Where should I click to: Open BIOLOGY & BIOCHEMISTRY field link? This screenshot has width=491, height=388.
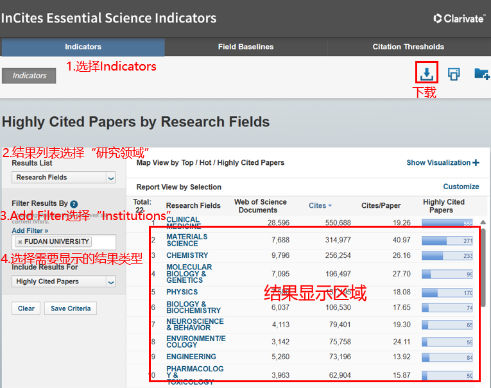(x=194, y=307)
